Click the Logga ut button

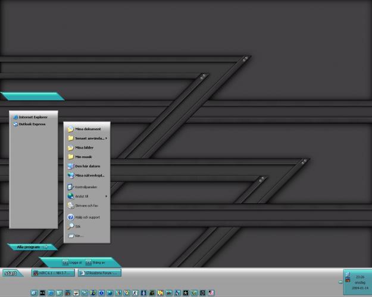tap(71, 262)
